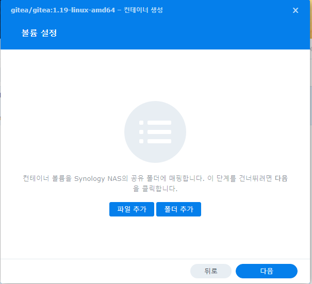Viewport: 312px width, 284px height.
Task: Go back with the 뒤로 button
Action: coord(211,271)
